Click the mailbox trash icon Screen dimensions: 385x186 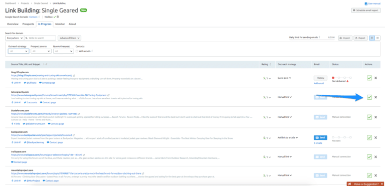pos(58,17)
